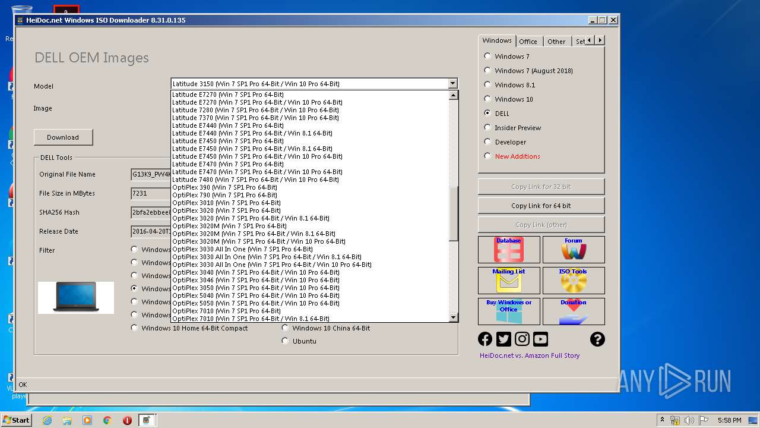760x428 pixels.
Task: Open the Start menu
Action: (x=16, y=420)
